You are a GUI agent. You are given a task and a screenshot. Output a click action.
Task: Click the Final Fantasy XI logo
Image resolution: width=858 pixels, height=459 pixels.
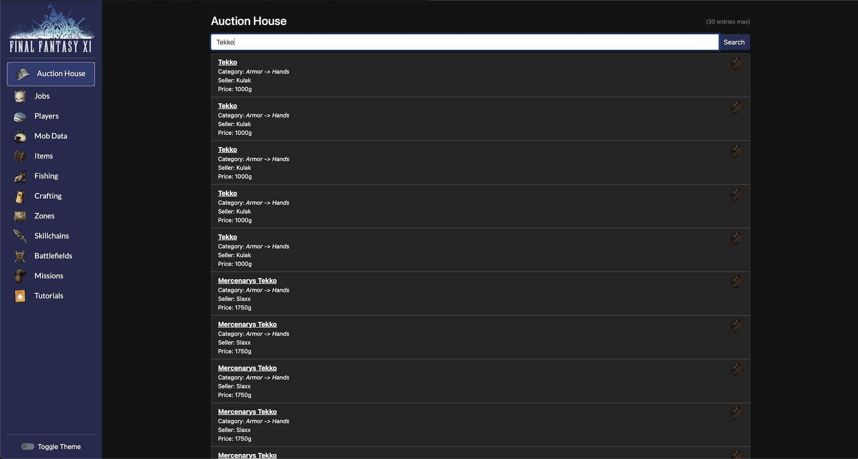pyautogui.click(x=51, y=29)
